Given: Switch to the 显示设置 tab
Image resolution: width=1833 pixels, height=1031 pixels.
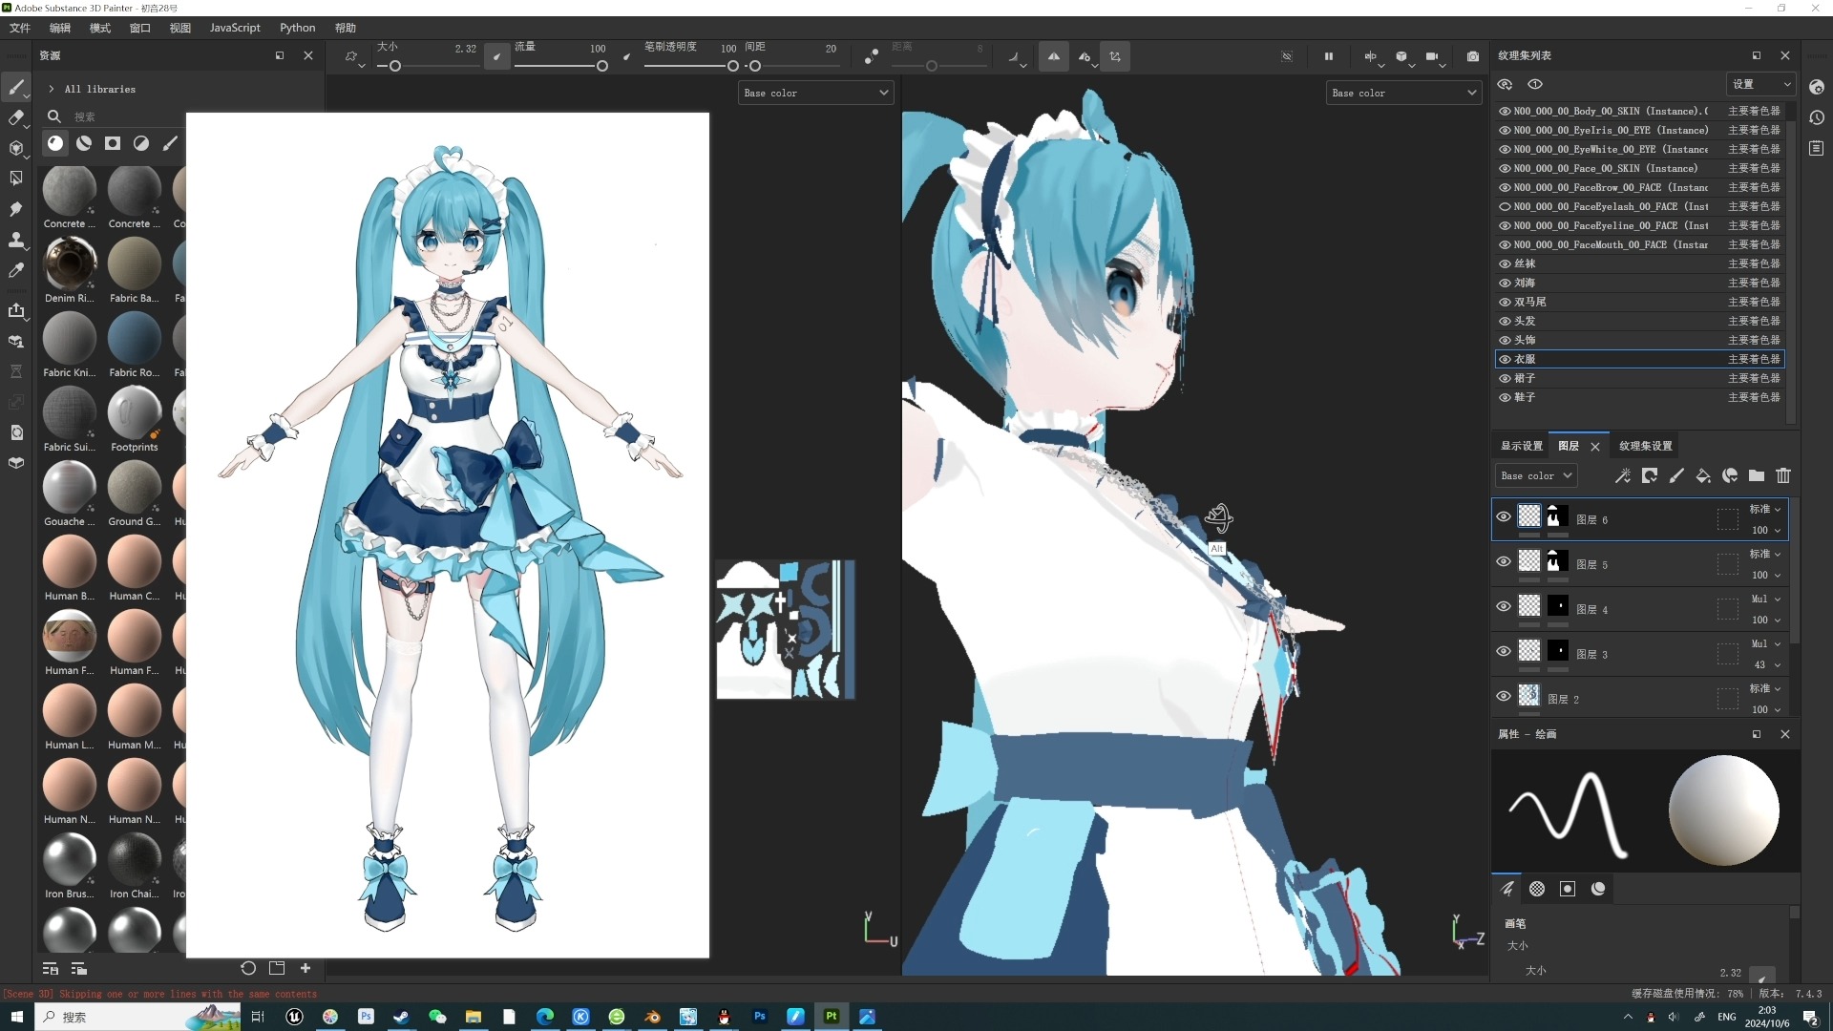Looking at the screenshot, I should pyautogui.click(x=1521, y=446).
